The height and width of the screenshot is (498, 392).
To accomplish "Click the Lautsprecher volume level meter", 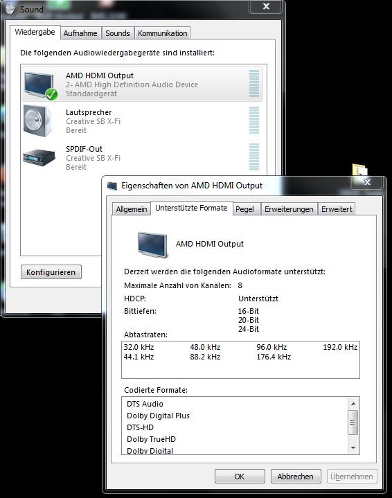I will click(x=254, y=121).
